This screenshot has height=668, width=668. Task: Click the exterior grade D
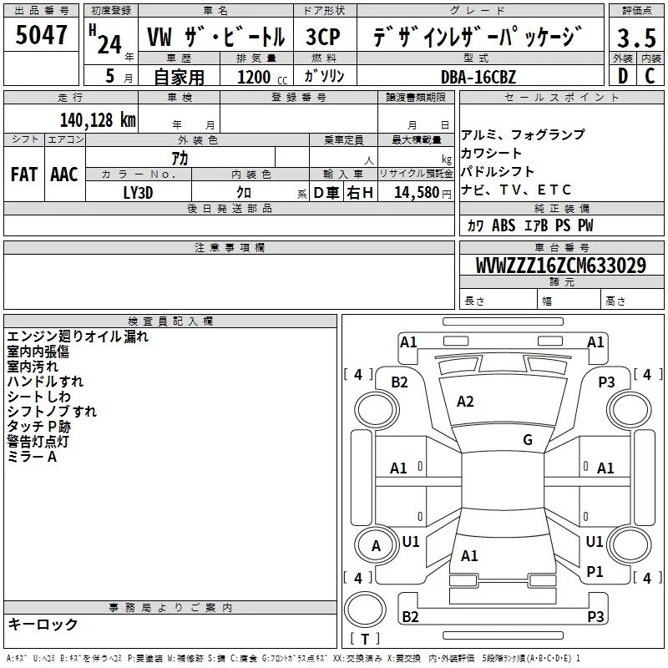(x=623, y=76)
